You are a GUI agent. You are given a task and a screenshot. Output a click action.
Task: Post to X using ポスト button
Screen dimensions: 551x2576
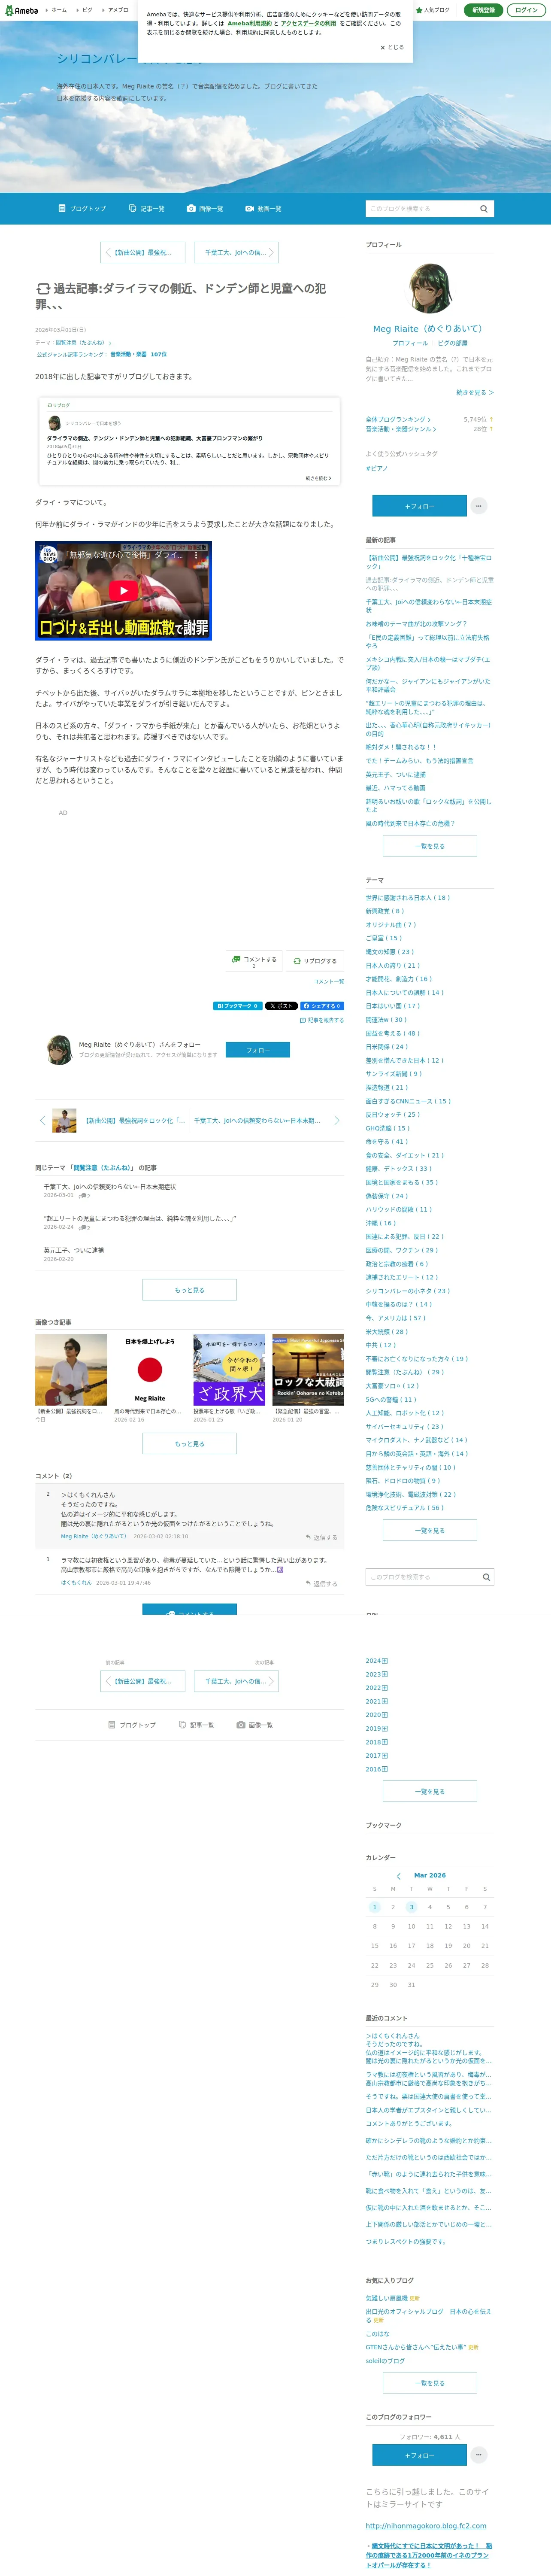pyautogui.click(x=281, y=1006)
